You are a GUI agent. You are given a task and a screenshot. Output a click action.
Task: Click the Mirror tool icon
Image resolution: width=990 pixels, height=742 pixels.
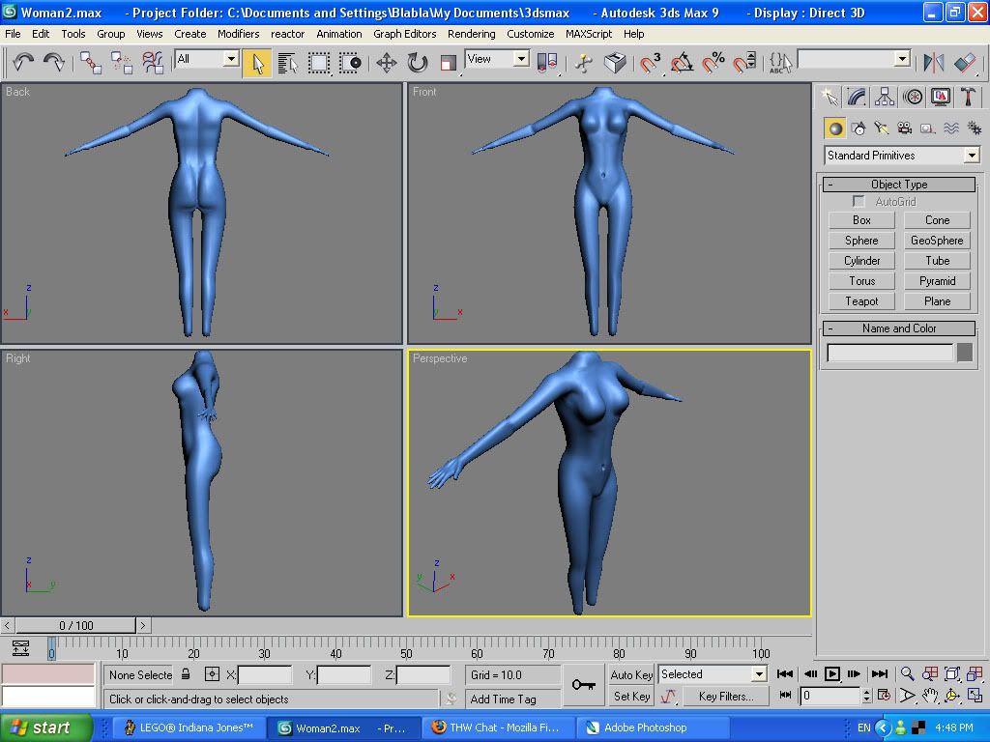pyautogui.click(x=934, y=63)
